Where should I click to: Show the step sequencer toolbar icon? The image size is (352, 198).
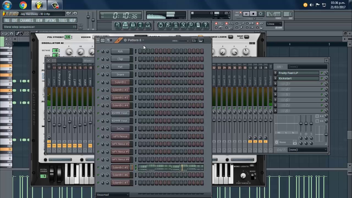pyautogui.click(x=125, y=25)
